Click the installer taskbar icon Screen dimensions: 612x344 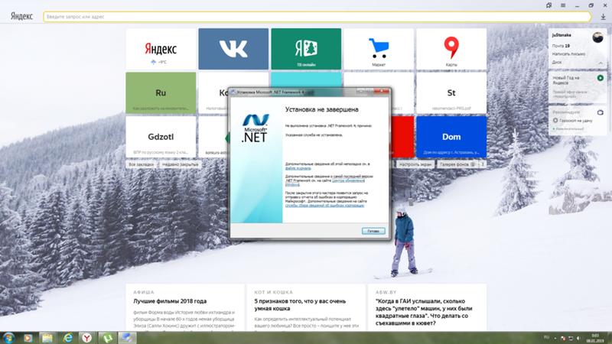(x=126, y=338)
